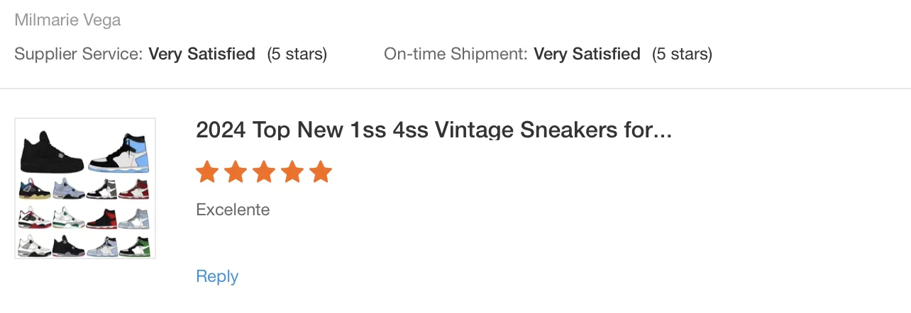The height and width of the screenshot is (313, 911).
Task: Click the red and white high-top sneaker
Action: click(135, 190)
